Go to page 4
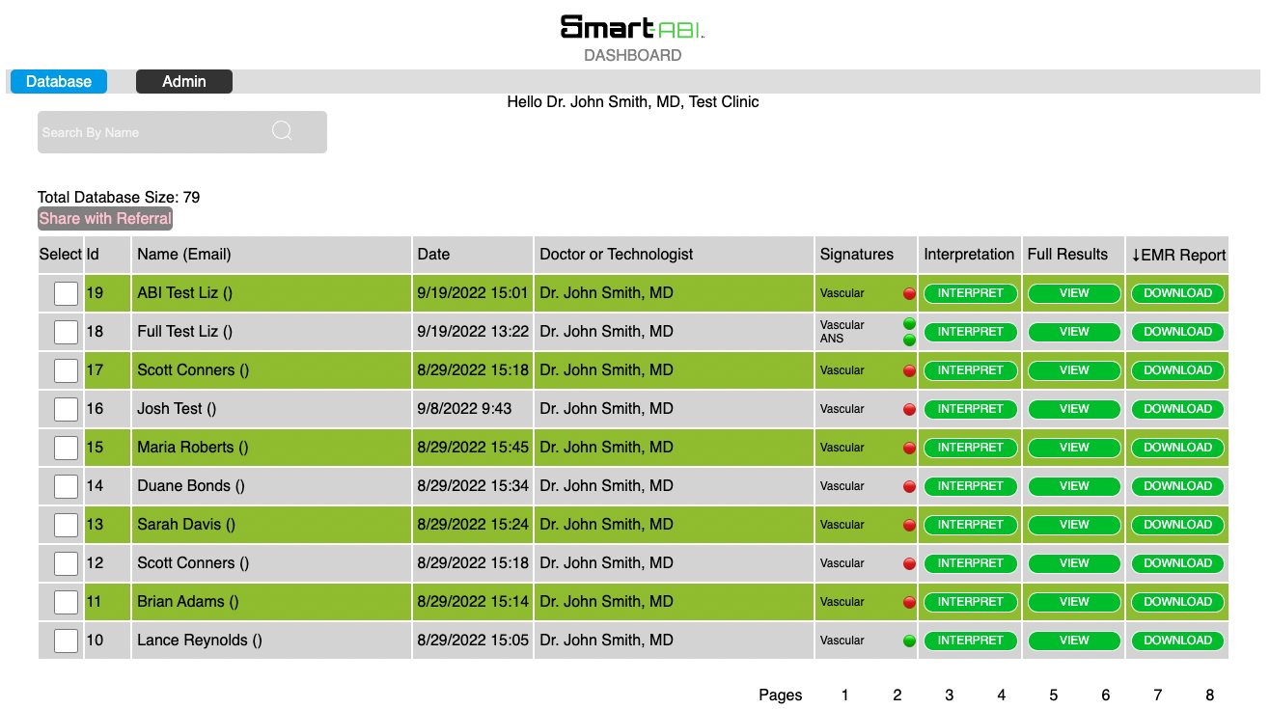Viewport: 1270px width, 709px height. pyautogui.click(x=1002, y=695)
